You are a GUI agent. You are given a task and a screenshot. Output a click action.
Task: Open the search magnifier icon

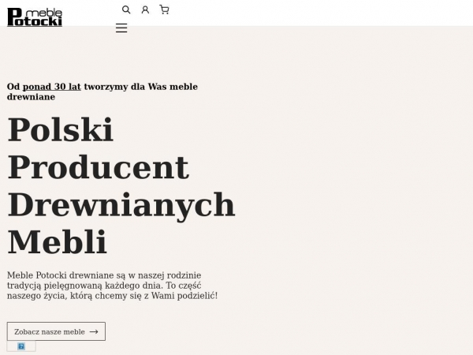[x=126, y=10]
